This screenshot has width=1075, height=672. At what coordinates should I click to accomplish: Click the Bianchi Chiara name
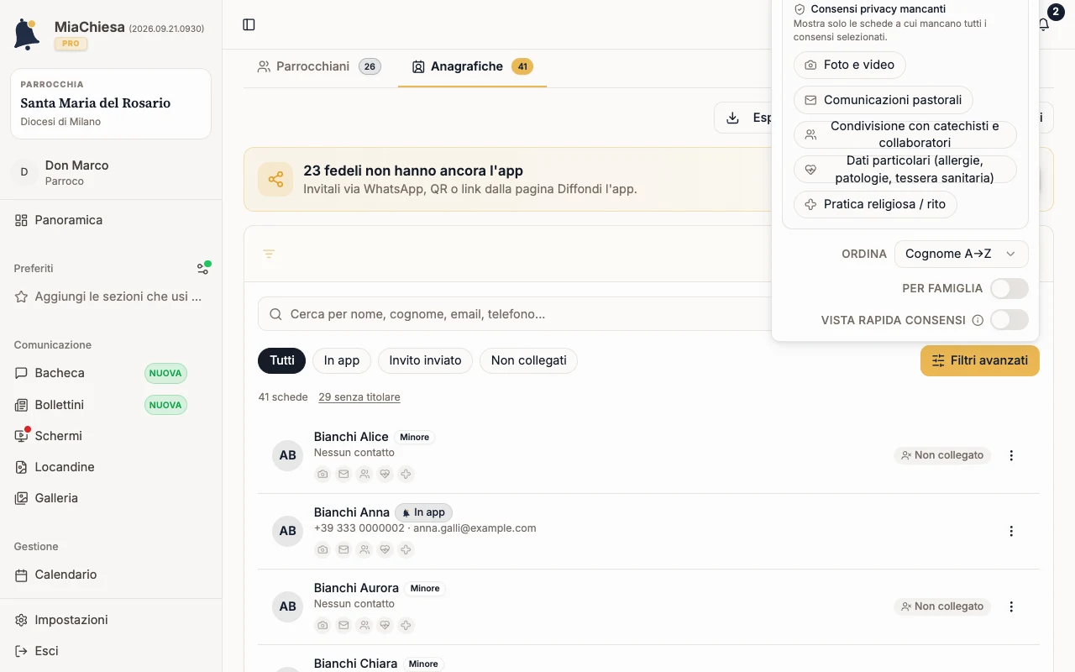click(355, 664)
